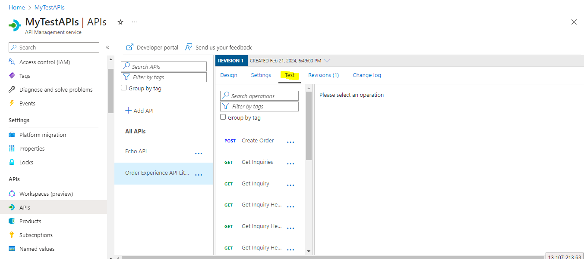Select Order Experience API in the list

tap(157, 173)
